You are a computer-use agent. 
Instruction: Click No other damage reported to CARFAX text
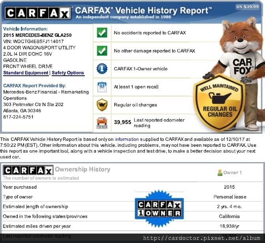click(155, 51)
